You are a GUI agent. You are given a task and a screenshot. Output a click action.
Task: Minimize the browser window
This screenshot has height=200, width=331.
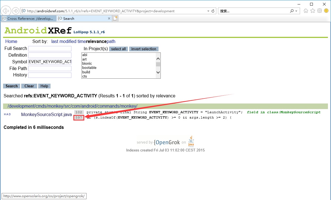point(299,4)
